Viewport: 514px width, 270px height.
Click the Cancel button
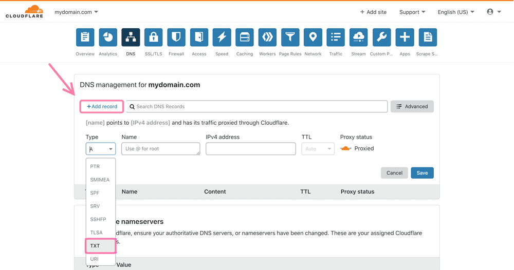pos(394,173)
